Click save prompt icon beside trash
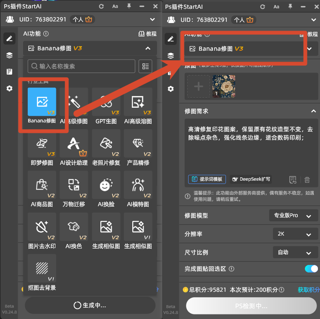 [293, 180]
